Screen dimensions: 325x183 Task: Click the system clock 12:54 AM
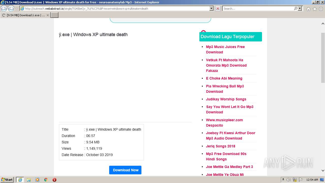point(312,180)
